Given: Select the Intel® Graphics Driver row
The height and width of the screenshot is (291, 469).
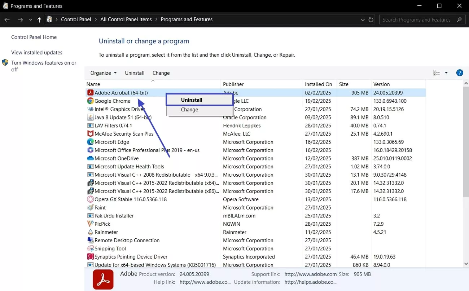Looking at the screenshot, I should [255, 109].
